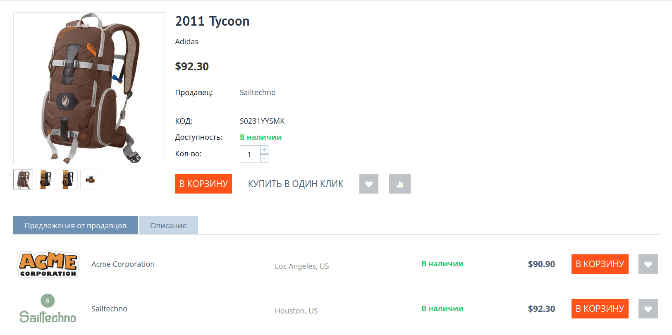The height and width of the screenshot is (335, 672).
Task: Click the Sailtechno vendor logo
Action: pyautogui.click(x=48, y=309)
